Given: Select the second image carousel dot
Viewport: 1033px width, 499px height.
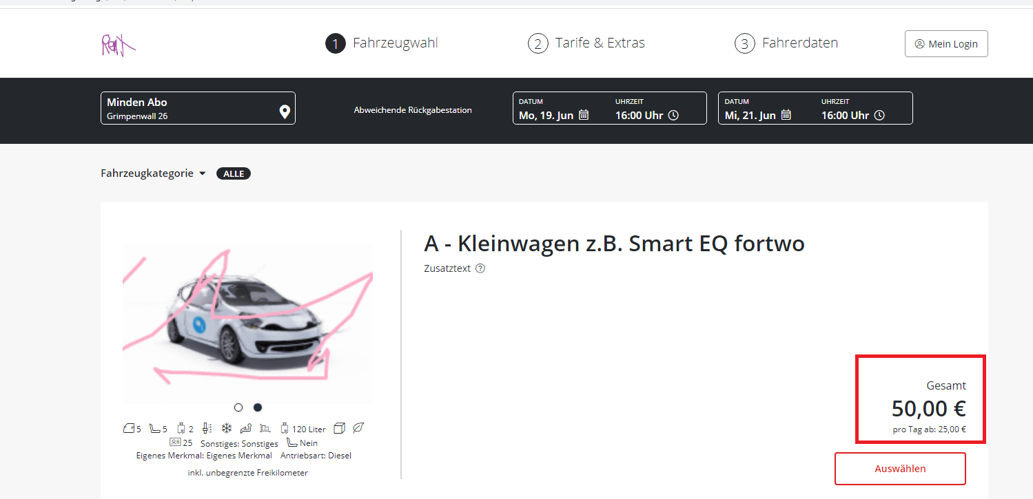Looking at the screenshot, I should click(258, 407).
